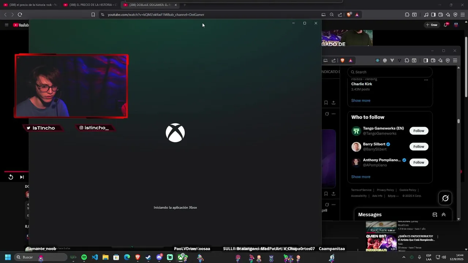Open Visual Studio Code from the taskbar
Image resolution: width=468 pixels, height=263 pixels.
[95, 258]
